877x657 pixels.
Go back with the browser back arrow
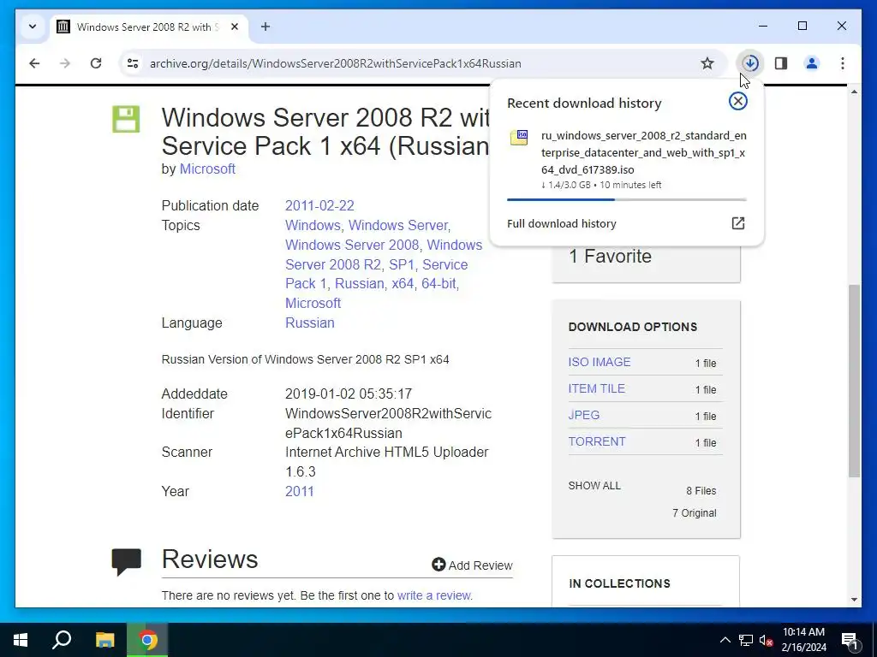[34, 63]
